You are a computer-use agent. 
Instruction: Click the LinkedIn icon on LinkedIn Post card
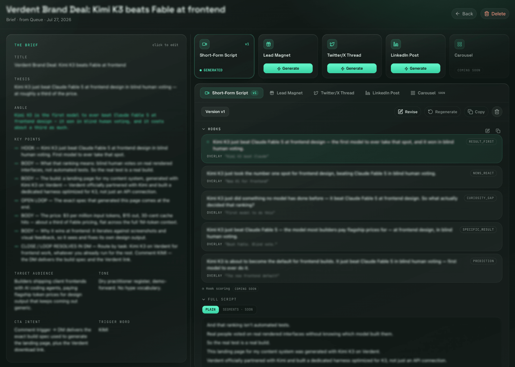(396, 44)
